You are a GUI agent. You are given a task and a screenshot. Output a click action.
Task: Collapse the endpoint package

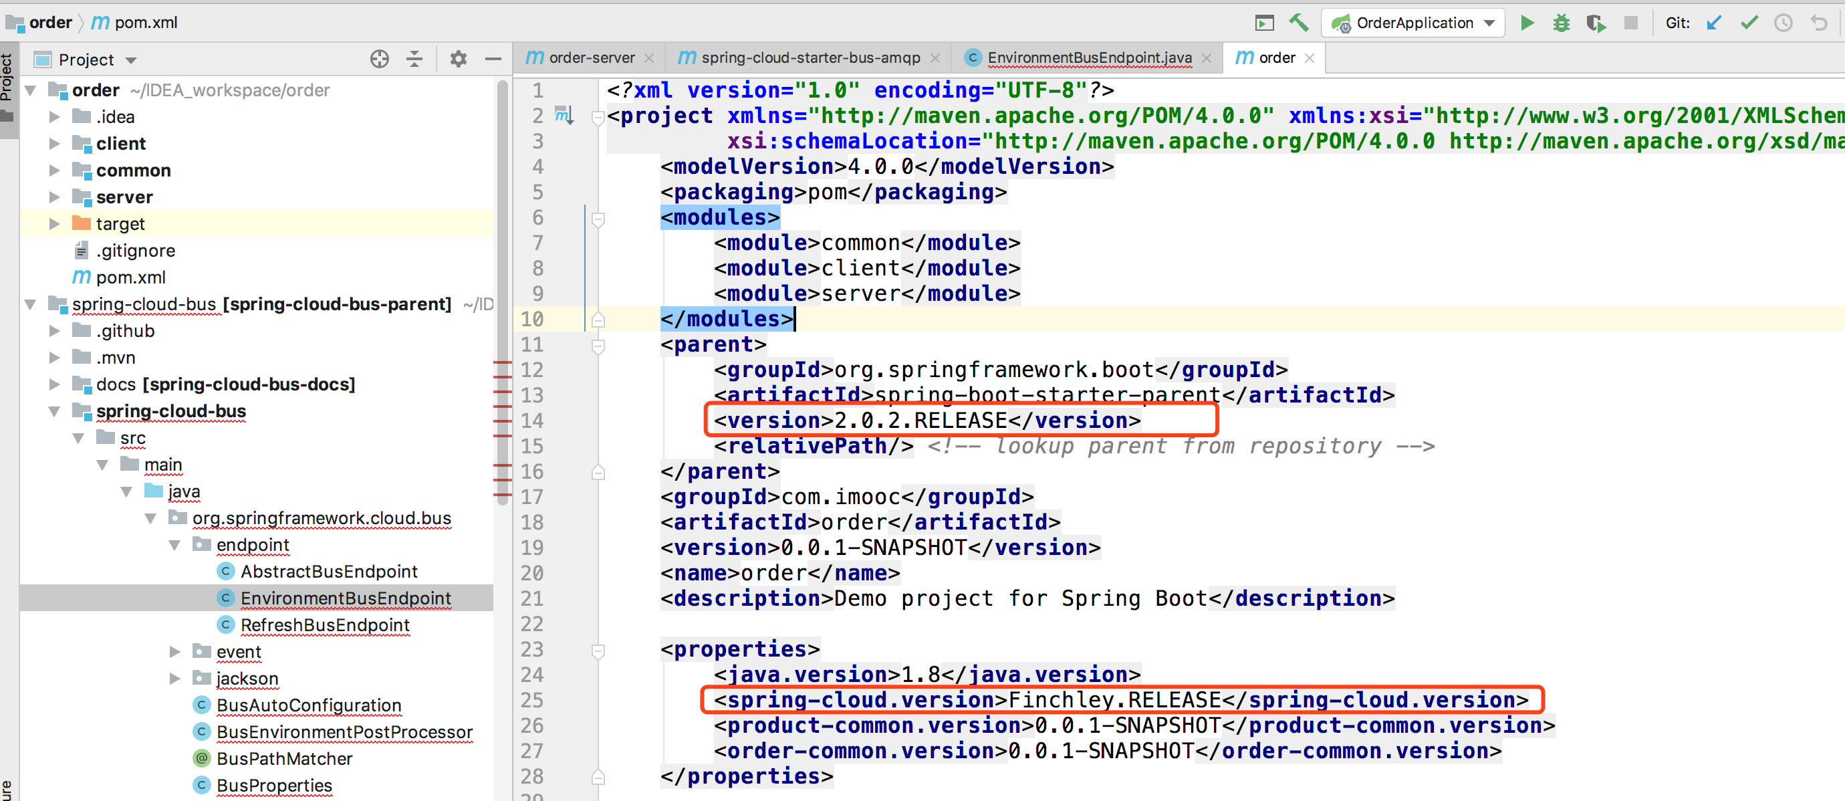tap(174, 545)
